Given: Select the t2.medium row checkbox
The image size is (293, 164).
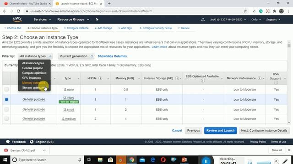Looking at the screenshot, I should tap(6, 118).
